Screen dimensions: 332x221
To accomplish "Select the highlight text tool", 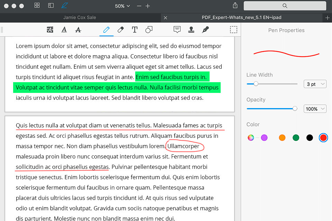I will tap(50, 30).
